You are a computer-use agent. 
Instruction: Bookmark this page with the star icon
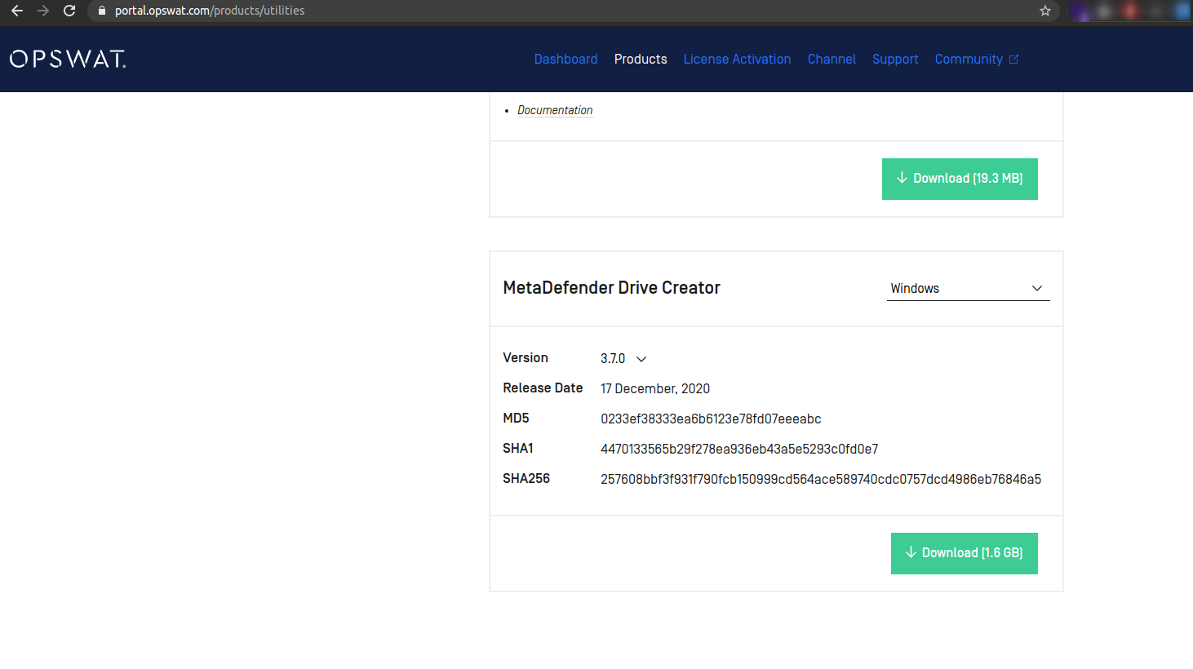click(1045, 11)
